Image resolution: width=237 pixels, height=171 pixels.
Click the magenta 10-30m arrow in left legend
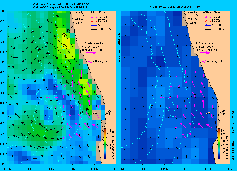[x=94, y=17]
